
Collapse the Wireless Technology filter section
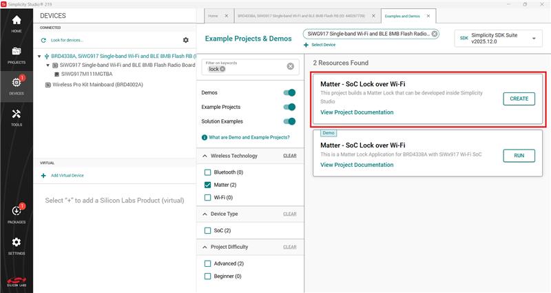206,156
